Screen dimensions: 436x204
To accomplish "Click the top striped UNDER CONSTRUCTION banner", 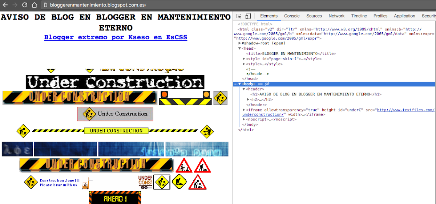I will point(80,97).
